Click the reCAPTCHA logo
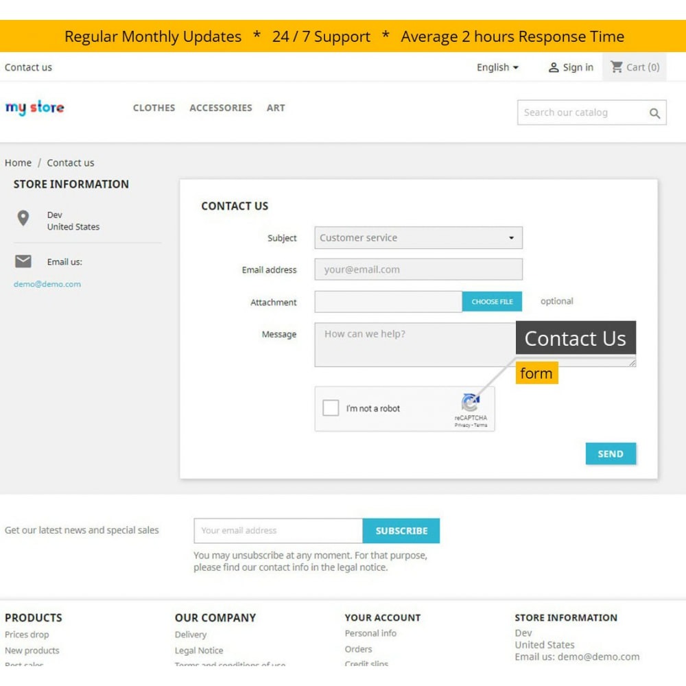Viewport: 686px width, 686px height. (x=471, y=403)
